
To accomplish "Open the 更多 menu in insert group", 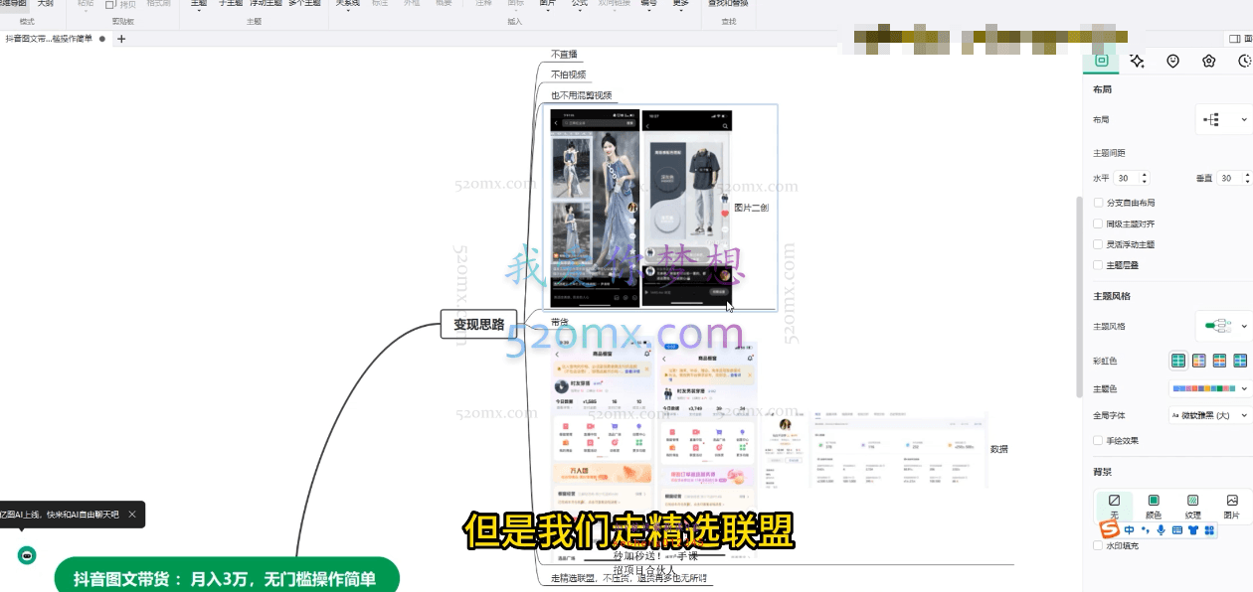I will click(x=680, y=4).
